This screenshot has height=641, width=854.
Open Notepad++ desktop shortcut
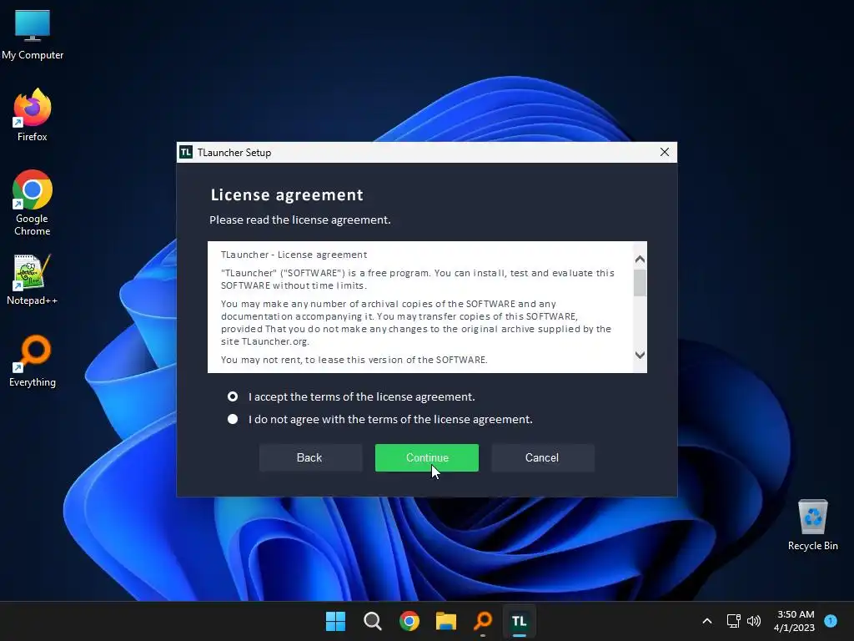(x=33, y=280)
